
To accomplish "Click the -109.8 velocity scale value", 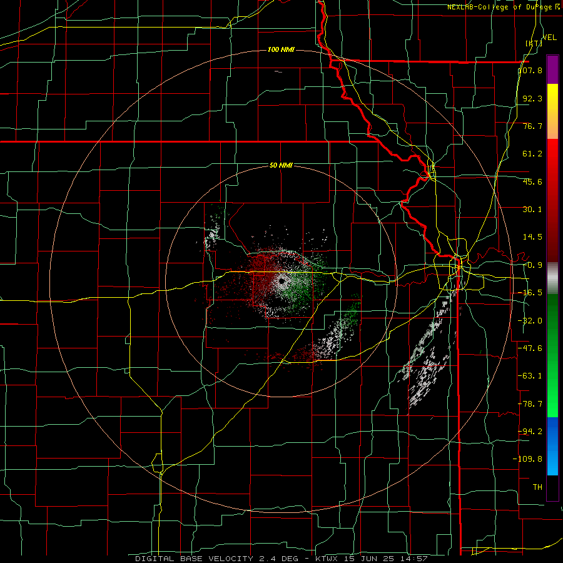I will coord(527,459).
